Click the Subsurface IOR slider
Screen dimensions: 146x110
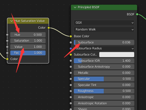click(104, 61)
